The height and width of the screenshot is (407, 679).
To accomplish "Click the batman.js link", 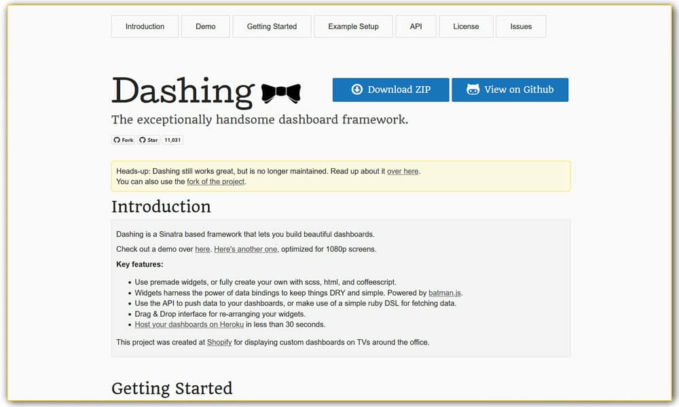I will coord(444,292).
